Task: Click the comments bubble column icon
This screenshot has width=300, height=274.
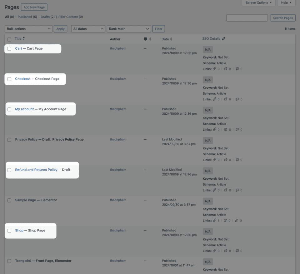Action: pyautogui.click(x=145, y=39)
